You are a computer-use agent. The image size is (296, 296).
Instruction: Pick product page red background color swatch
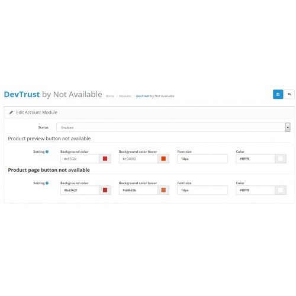(105, 190)
